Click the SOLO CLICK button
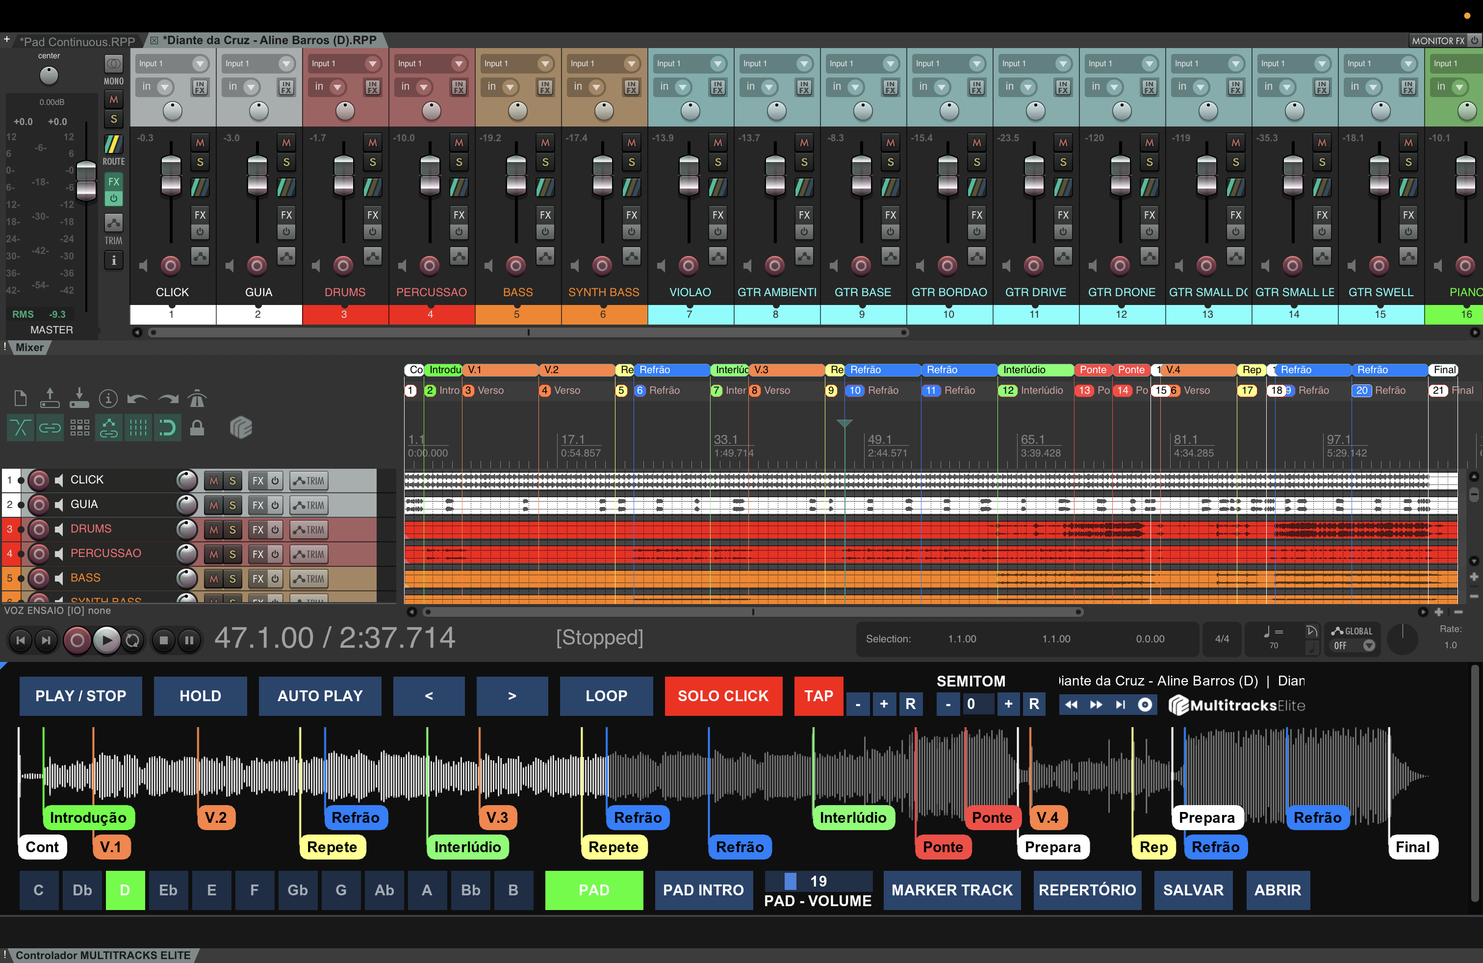The height and width of the screenshot is (963, 1483). click(723, 696)
